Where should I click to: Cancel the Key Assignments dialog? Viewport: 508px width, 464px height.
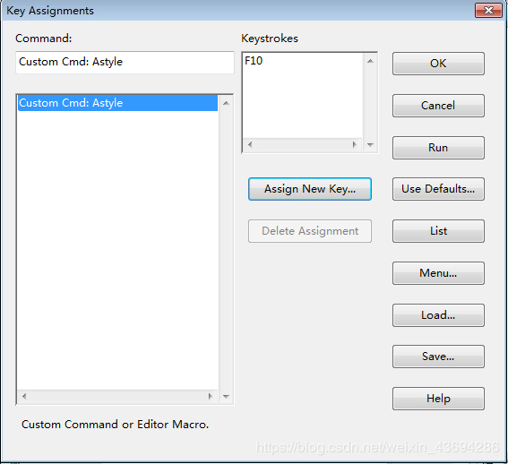(x=438, y=106)
